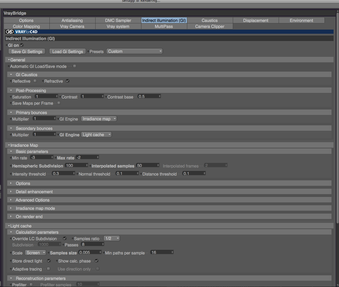Expand the Advanced Options section
The height and width of the screenshot is (287, 339).
click(11, 200)
